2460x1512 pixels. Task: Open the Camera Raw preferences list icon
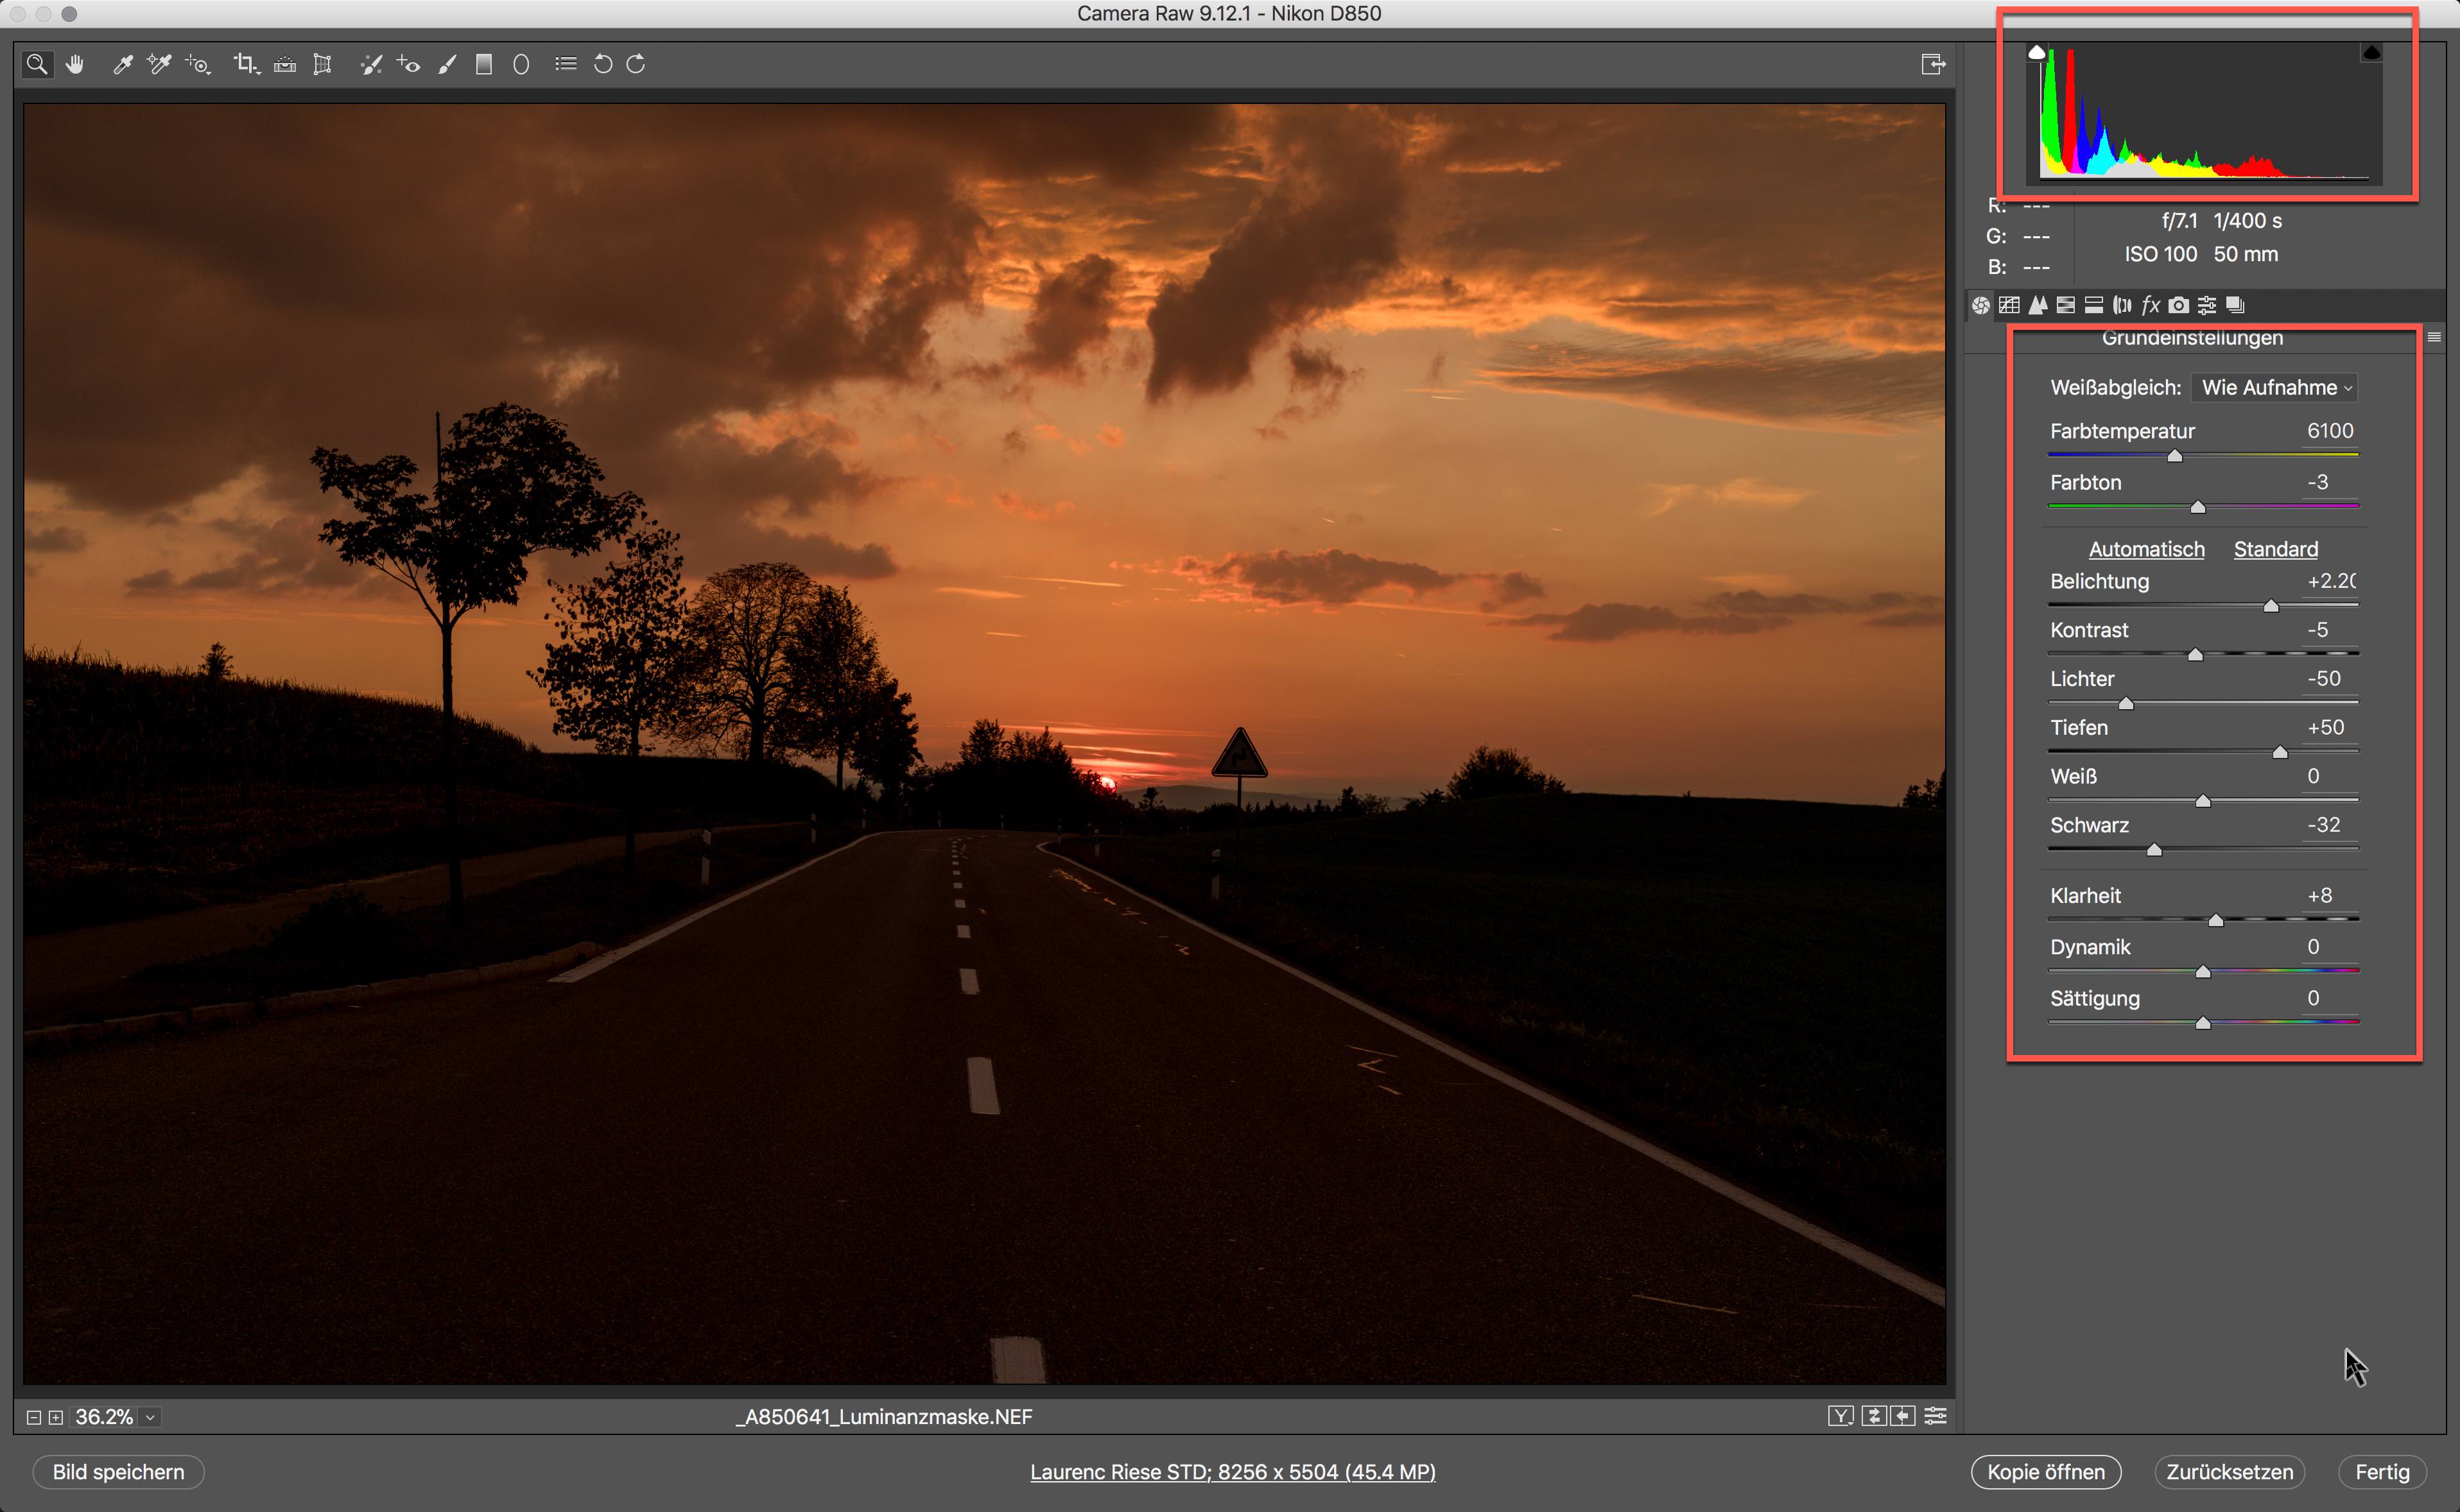point(566,64)
